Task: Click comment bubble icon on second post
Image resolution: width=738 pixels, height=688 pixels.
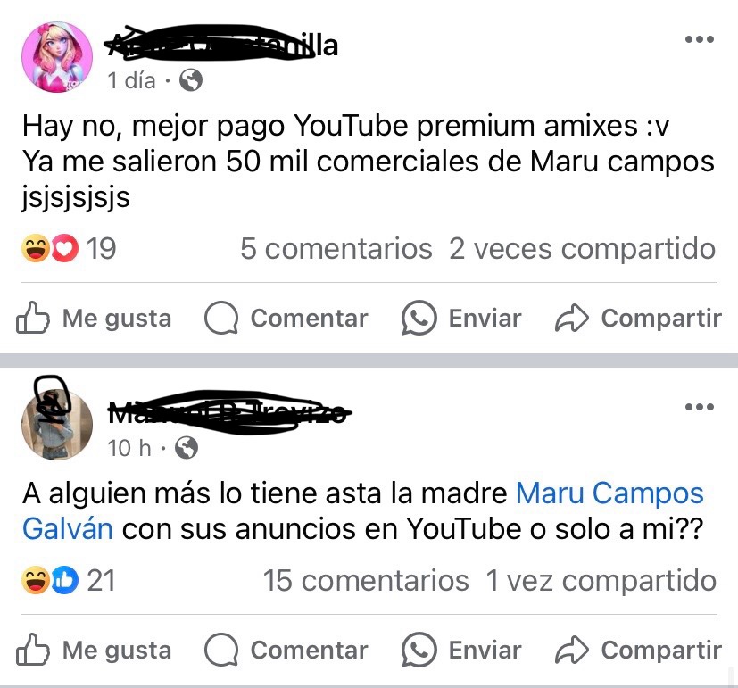Action: (221, 650)
